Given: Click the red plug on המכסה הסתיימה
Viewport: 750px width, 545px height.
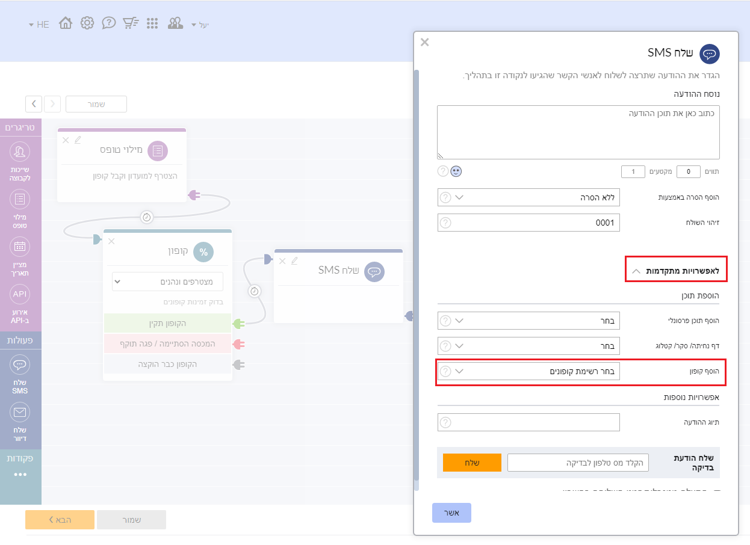Looking at the screenshot, I should (x=238, y=344).
